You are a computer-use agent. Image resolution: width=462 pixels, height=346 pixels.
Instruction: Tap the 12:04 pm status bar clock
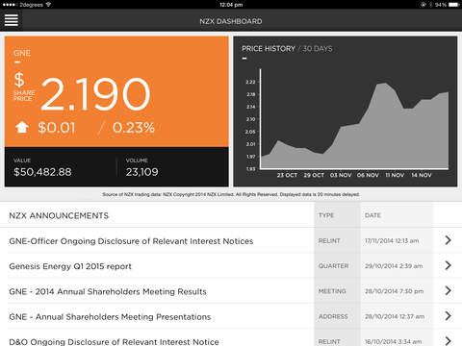tap(231, 5)
